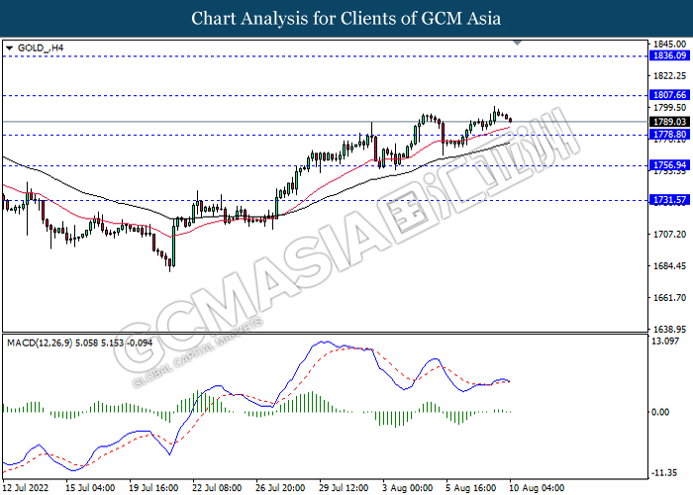The image size is (693, 495).
Task: Select the 1778.80 support level label
Action: (x=669, y=135)
